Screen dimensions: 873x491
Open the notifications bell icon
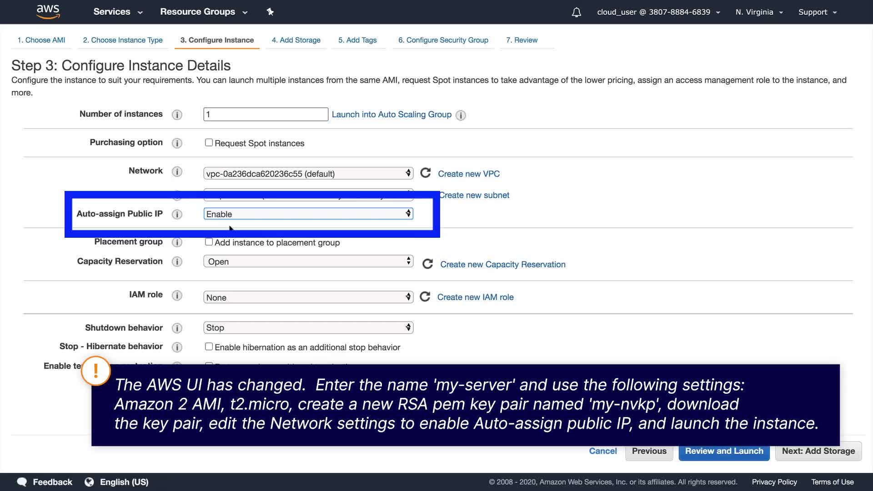click(576, 12)
